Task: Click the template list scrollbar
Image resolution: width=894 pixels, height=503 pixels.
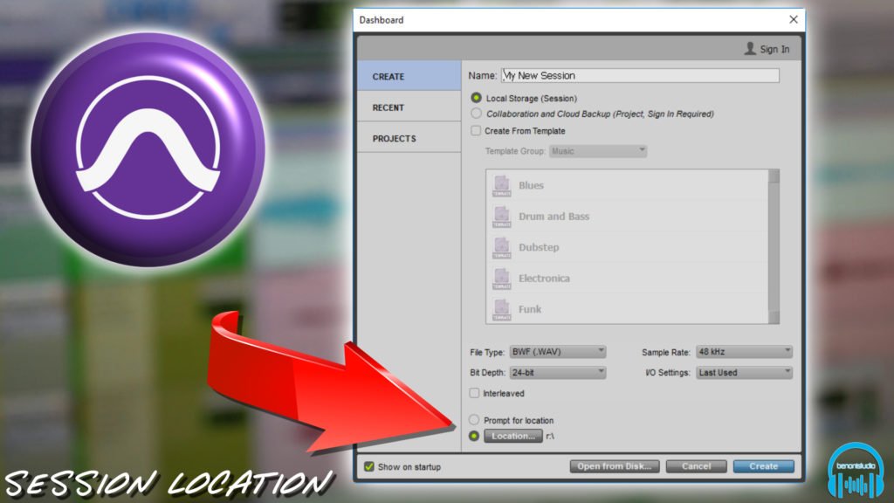Action: tap(774, 246)
